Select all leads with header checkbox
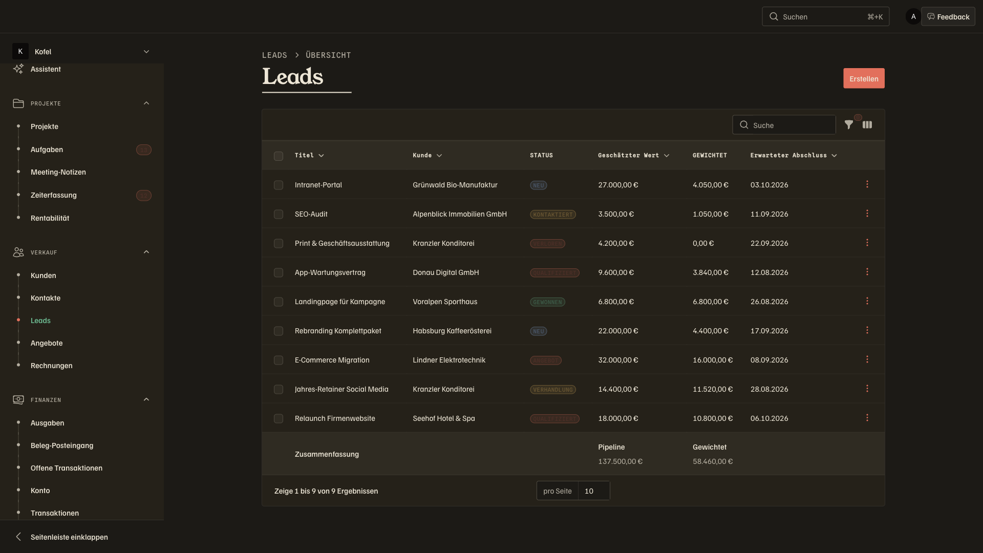Viewport: 983px width, 553px height. [x=279, y=156]
